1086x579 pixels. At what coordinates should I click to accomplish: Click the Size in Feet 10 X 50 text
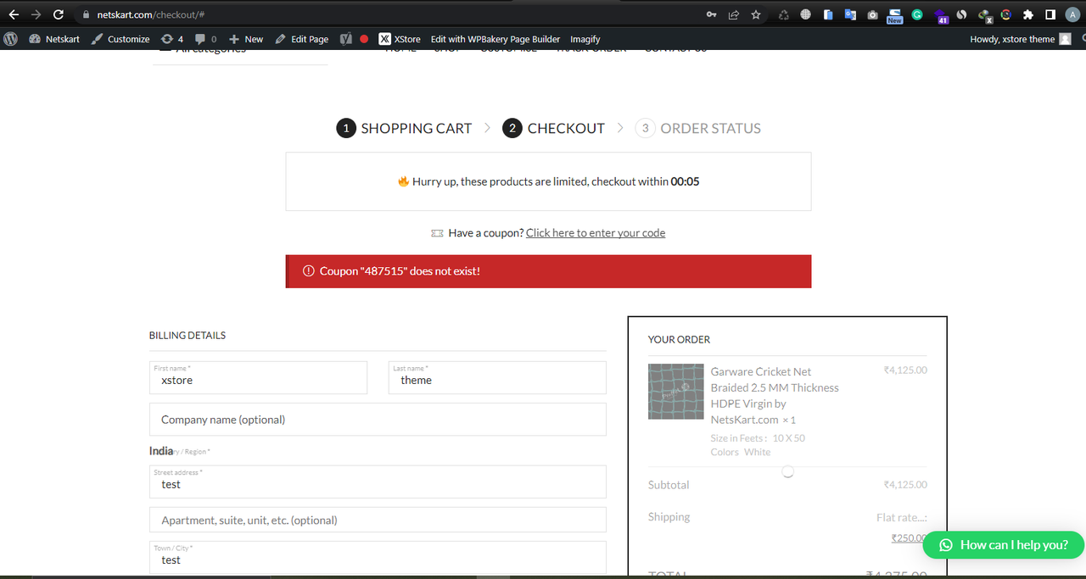tap(758, 438)
